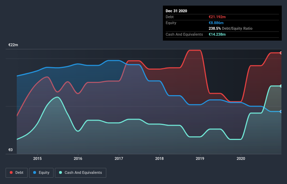Click the Equity row label in tooltip
This screenshot has width=287, height=184.
pyautogui.click(x=171, y=23)
